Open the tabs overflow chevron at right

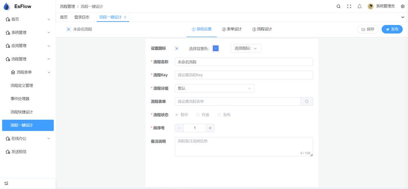tap(403, 17)
